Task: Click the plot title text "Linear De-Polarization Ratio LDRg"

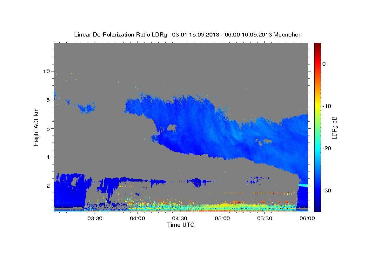Action: (x=120, y=35)
